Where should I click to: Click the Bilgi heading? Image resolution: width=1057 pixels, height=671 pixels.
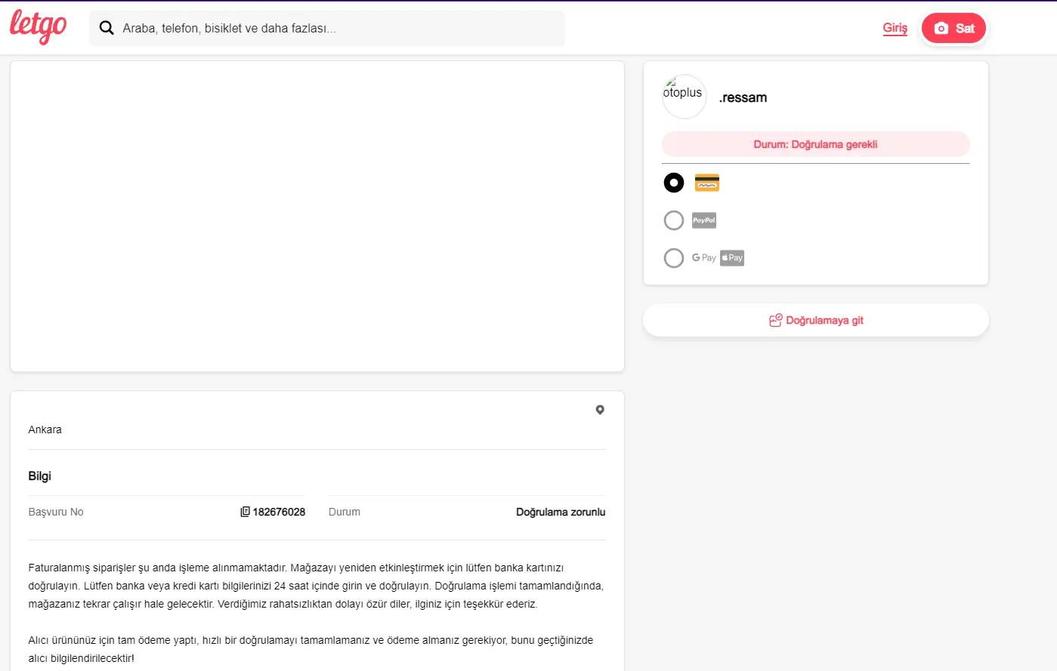point(40,476)
